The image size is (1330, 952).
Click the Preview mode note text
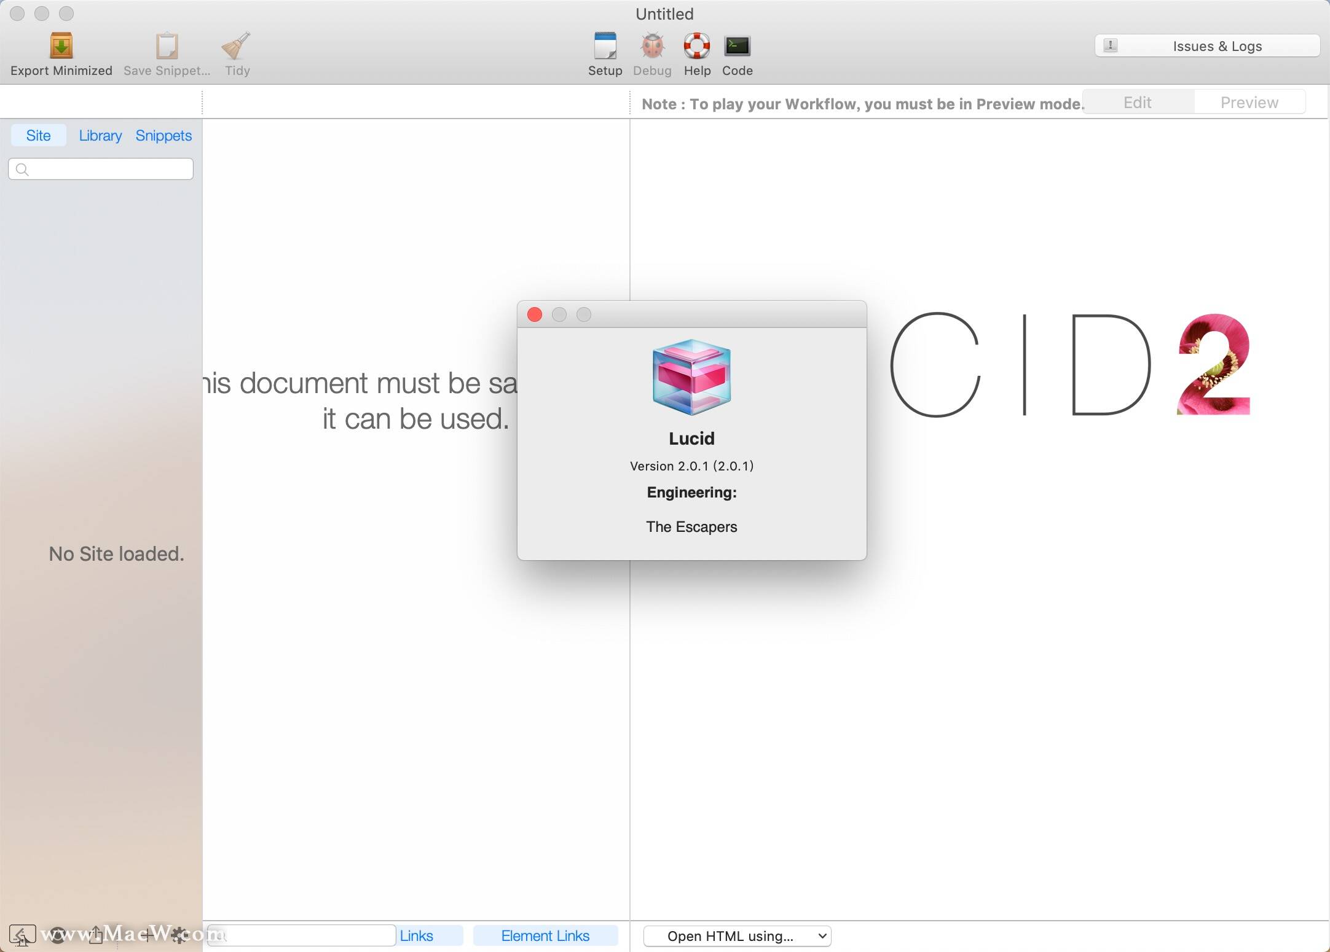click(863, 104)
